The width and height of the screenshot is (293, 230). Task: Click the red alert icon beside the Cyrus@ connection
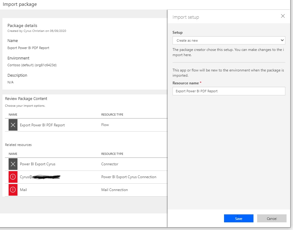point(13,177)
